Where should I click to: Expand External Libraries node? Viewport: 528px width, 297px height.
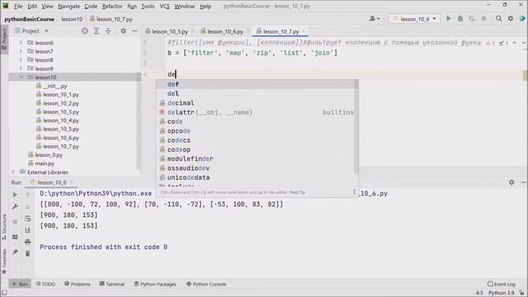pos(13,172)
